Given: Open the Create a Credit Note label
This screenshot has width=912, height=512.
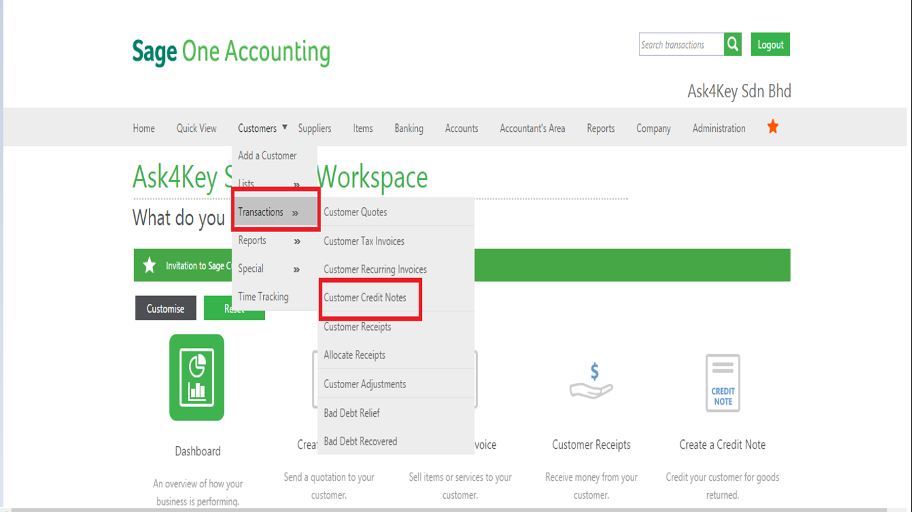Looking at the screenshot, I should tap(722, 445).
